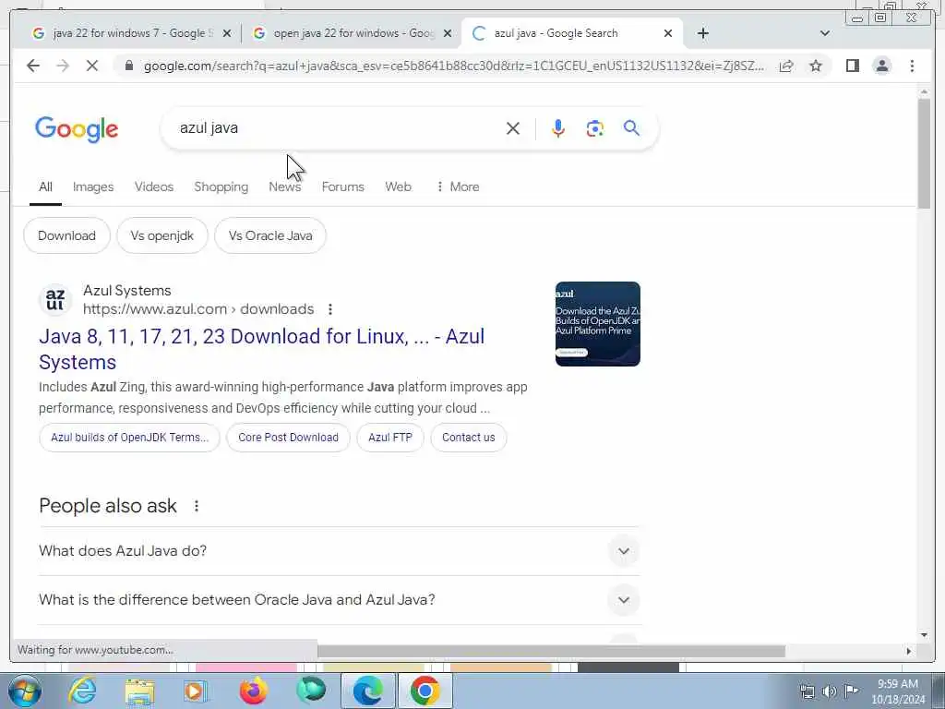Image resolution: width=945 pixels, height=709 pixels.
Task: Click the 'Vs openjdk' suggestion chip
Action: tap(162, 235)
